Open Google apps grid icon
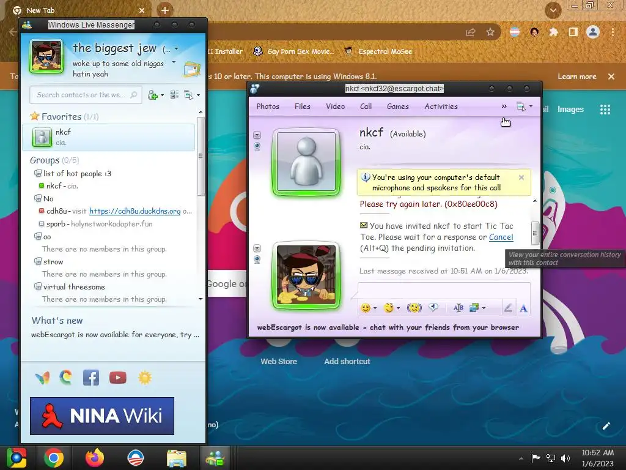Screen dimensions: 626x470 (605, 110)
